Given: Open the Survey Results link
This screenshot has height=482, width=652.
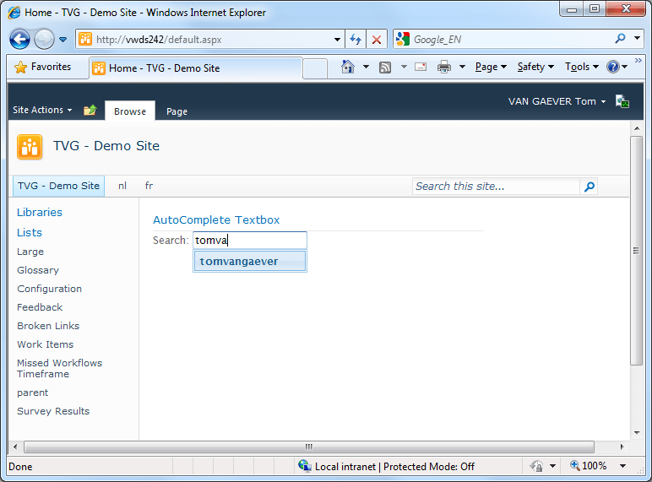Looking at the screenshot, I should [x=53, y=411].
